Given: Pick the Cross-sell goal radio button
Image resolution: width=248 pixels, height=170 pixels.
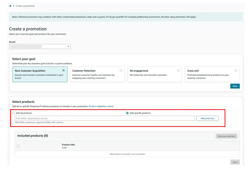Looking at the screenshot, I should [236, 70].
